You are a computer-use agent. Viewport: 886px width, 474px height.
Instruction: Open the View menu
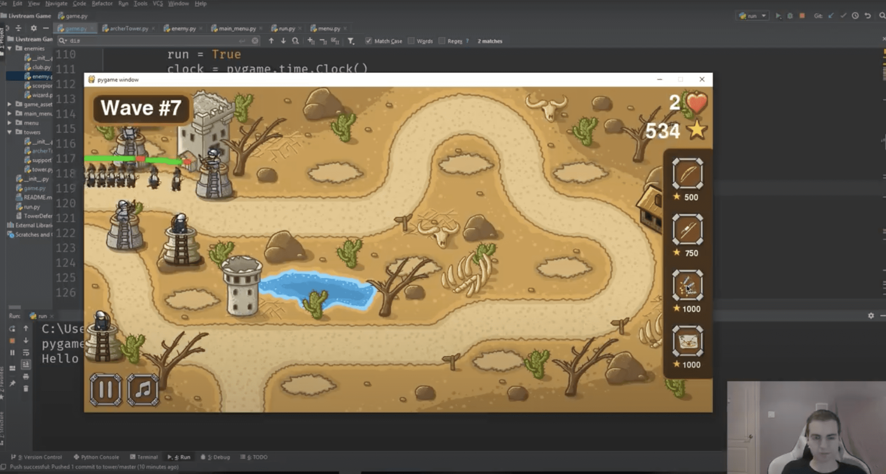[34, 3]
